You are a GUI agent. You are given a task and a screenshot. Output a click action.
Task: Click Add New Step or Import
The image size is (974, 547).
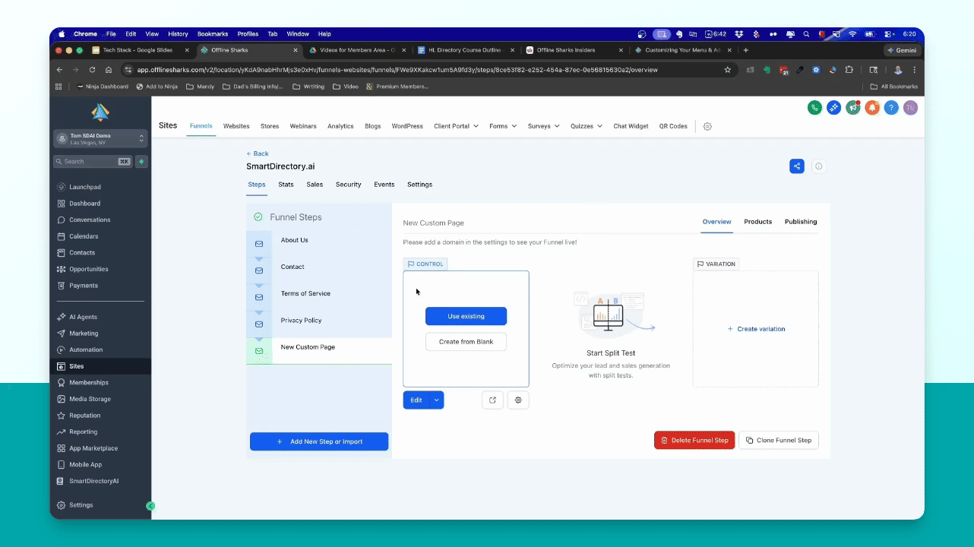point(319,441)
